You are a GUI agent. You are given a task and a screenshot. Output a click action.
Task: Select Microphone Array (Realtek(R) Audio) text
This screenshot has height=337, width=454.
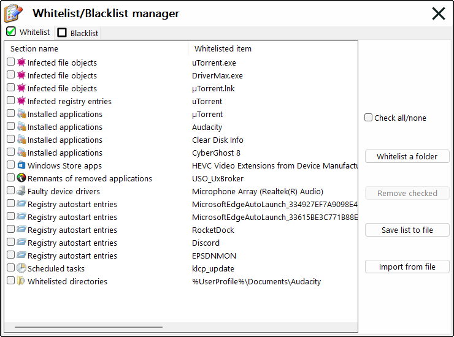258,192
